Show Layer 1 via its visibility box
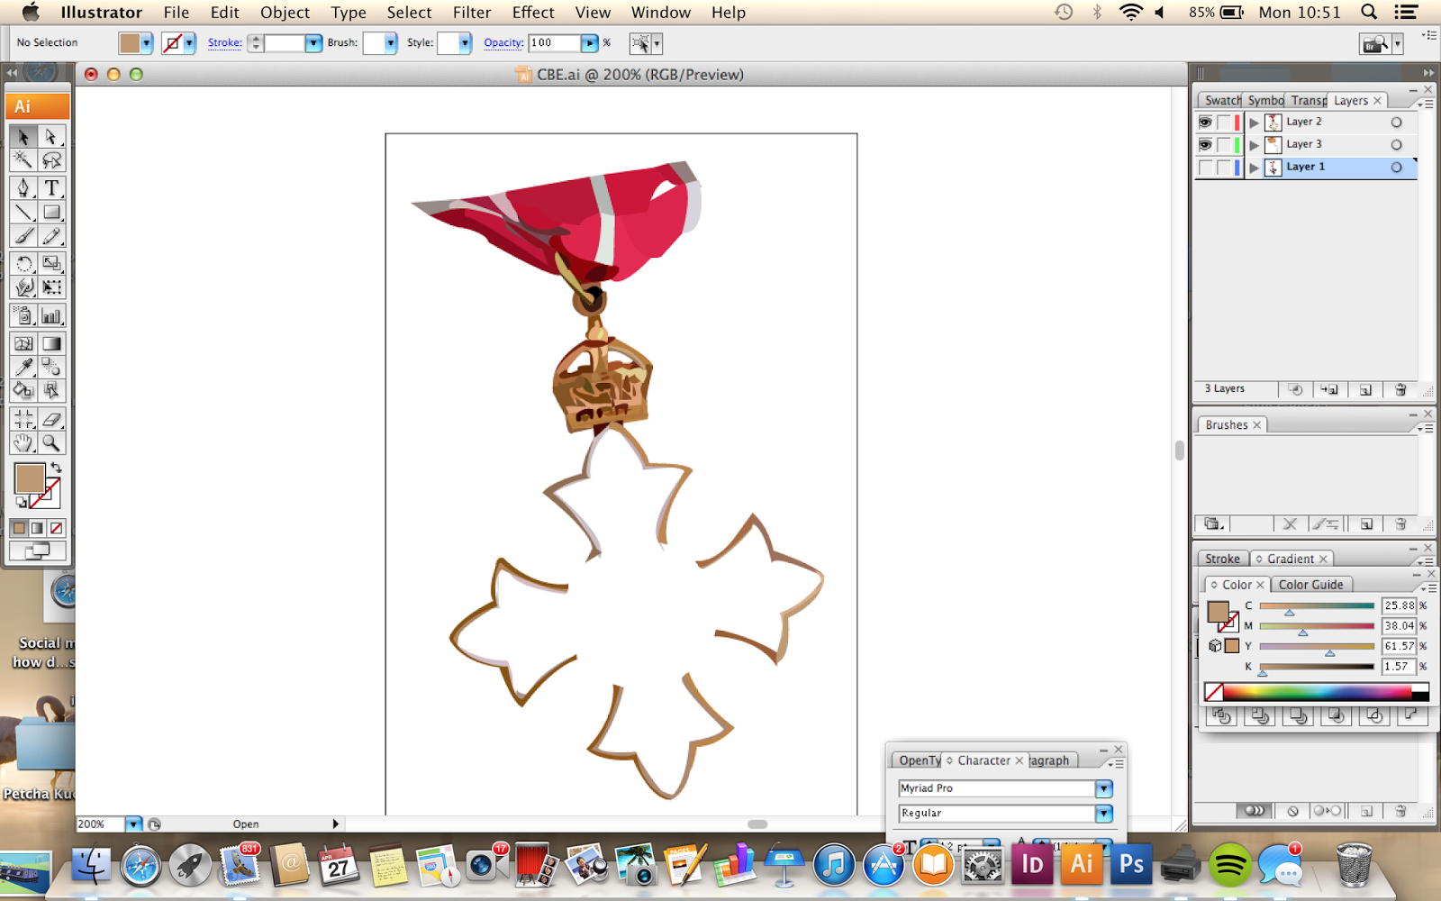 [1205, 167]
